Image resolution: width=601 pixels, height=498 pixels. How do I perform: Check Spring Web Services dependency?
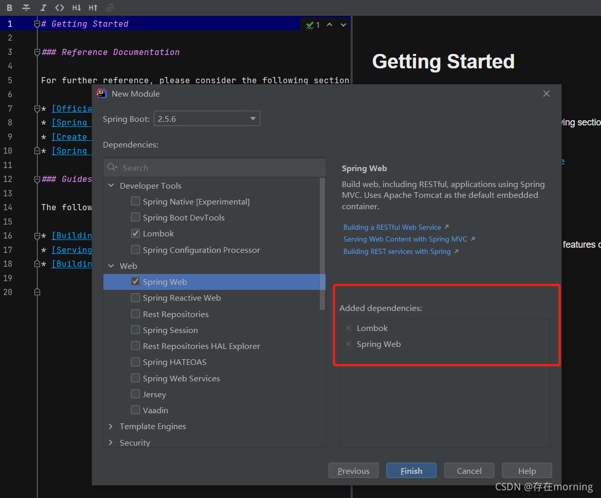pyautogui.click(x=135, y=378)
